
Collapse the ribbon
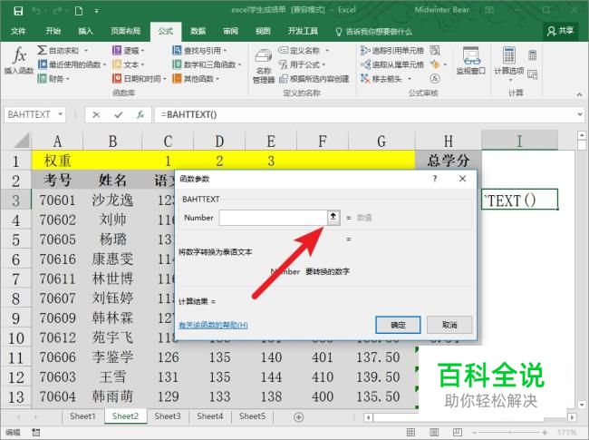(x=579, y=94)
